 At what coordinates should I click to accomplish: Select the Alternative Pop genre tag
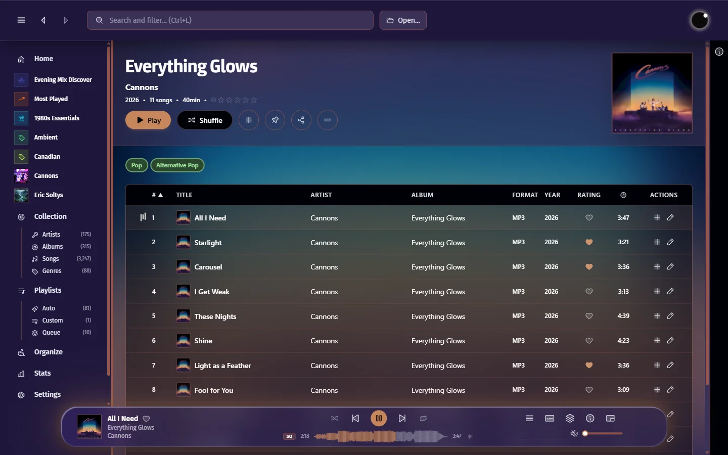point(177,165)
